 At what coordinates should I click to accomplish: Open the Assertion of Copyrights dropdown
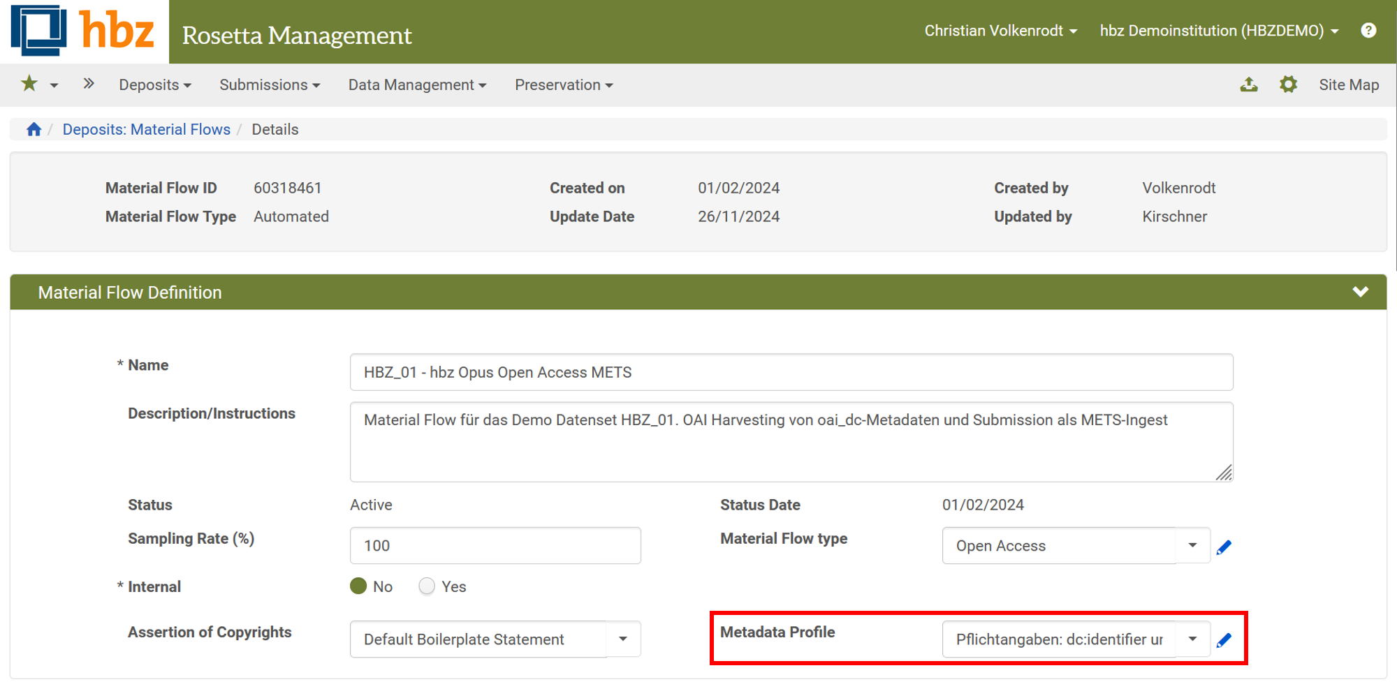[x=622, y=639]
